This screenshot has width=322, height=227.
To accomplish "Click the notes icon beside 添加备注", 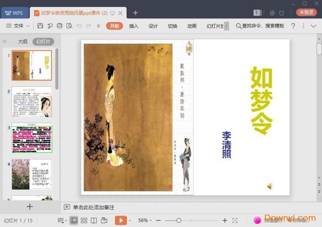I will tap(67, 207).
